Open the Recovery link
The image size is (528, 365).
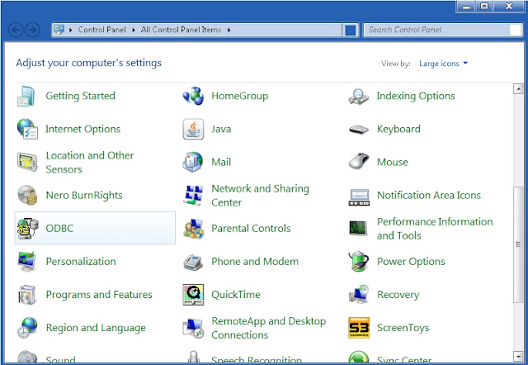point(398,295)
